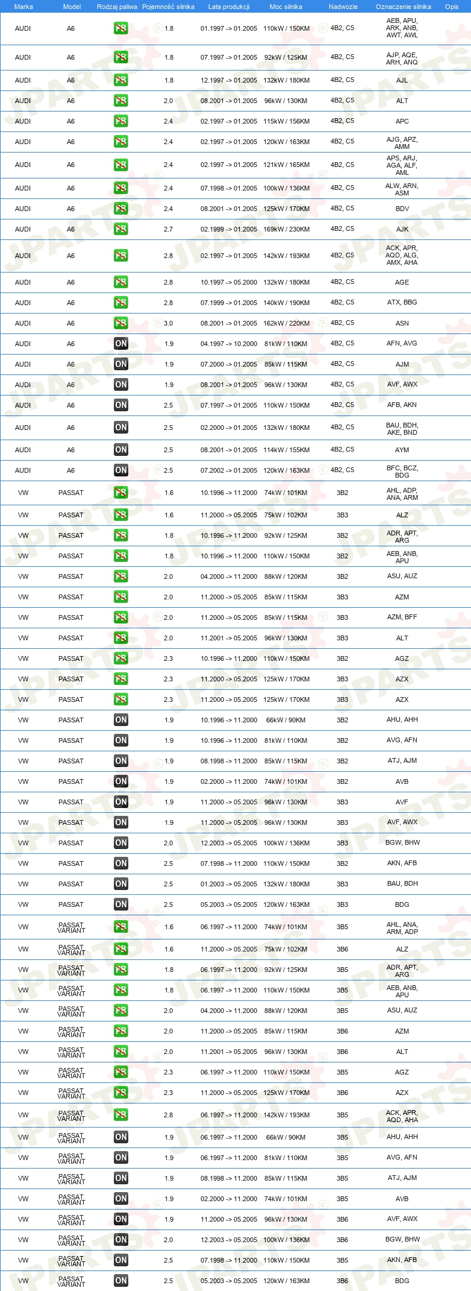
Task: Click the Nadwozie column header
Action: [x=343, y=7]
